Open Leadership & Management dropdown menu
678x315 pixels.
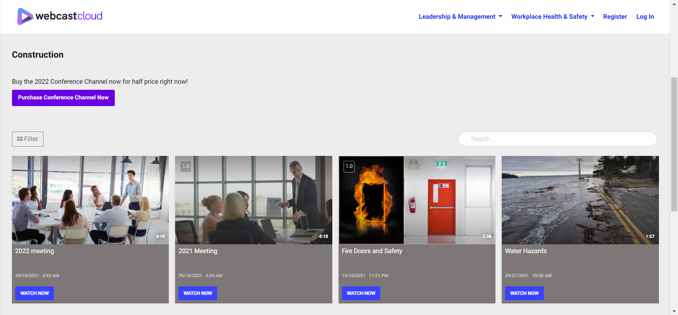coord(460,17)
